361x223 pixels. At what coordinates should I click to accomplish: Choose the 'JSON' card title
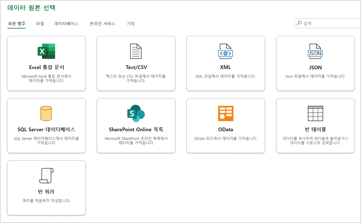pyautogui.click(x=315, y=67)
